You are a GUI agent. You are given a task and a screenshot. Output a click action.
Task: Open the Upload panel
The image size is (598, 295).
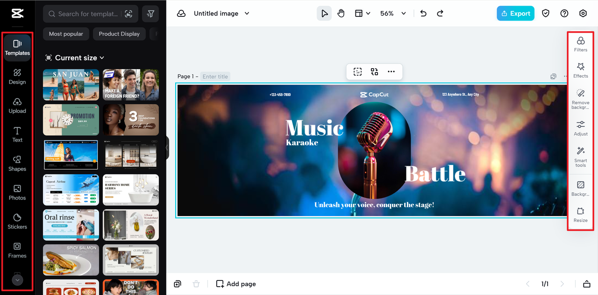(x=17, y=106)
